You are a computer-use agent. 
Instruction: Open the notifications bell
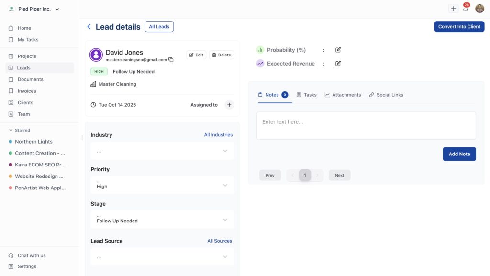[x=465, y=9]
